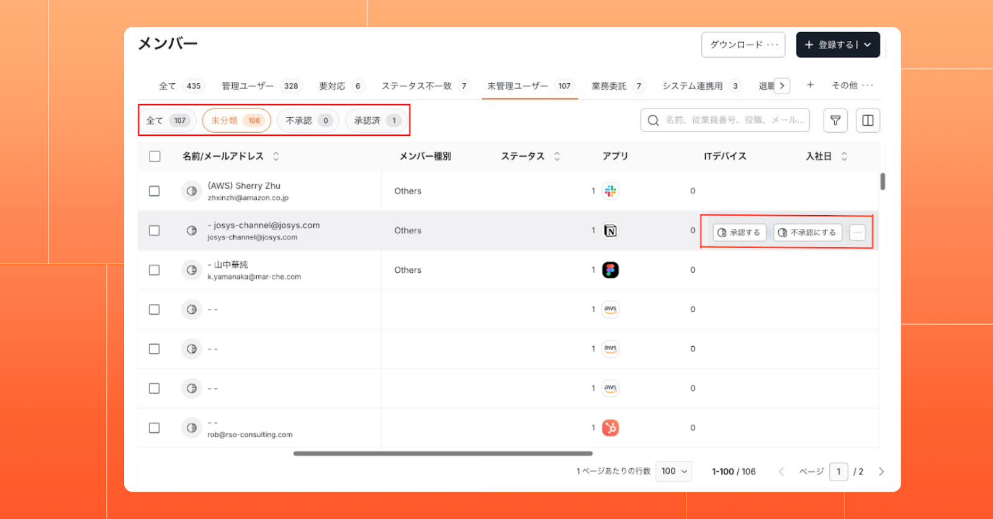Check the 山中華純 row checkbox
The width and height of the screenshot is (993, 519).
(155, 270)
